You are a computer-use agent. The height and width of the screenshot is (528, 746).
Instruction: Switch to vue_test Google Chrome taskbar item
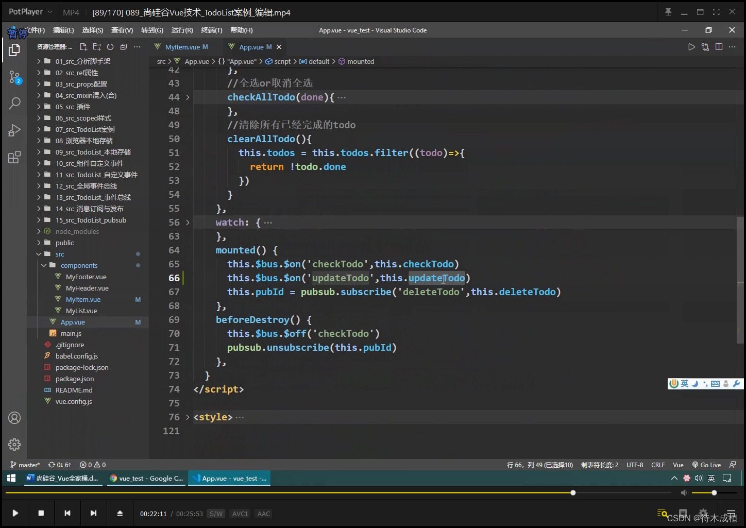(147, 478)
